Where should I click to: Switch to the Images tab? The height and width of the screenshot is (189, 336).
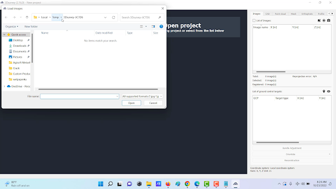coord(257,14)
